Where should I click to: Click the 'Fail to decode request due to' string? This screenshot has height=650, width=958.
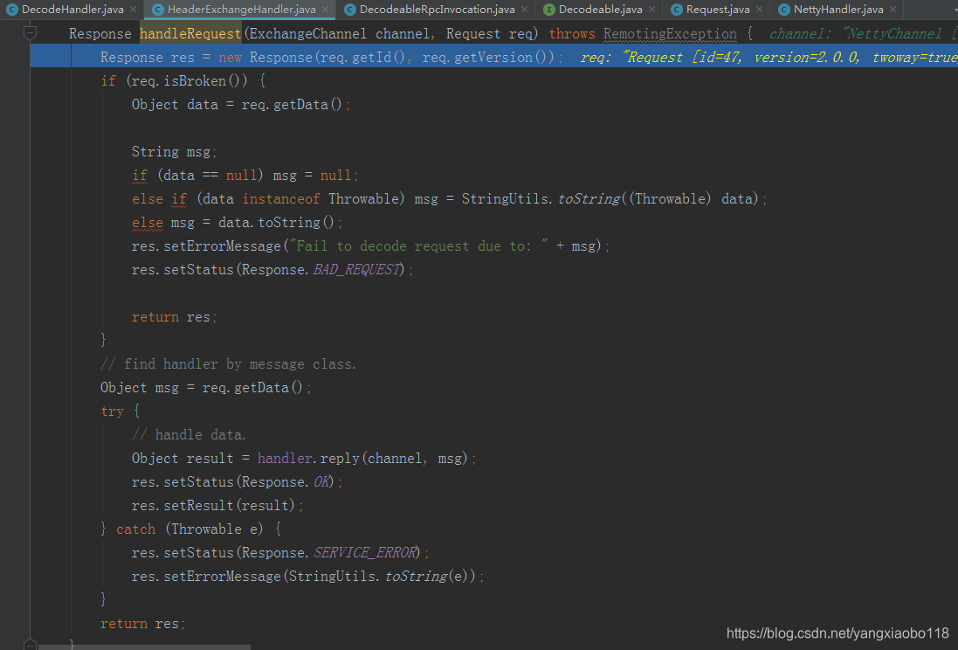(418, 245)
